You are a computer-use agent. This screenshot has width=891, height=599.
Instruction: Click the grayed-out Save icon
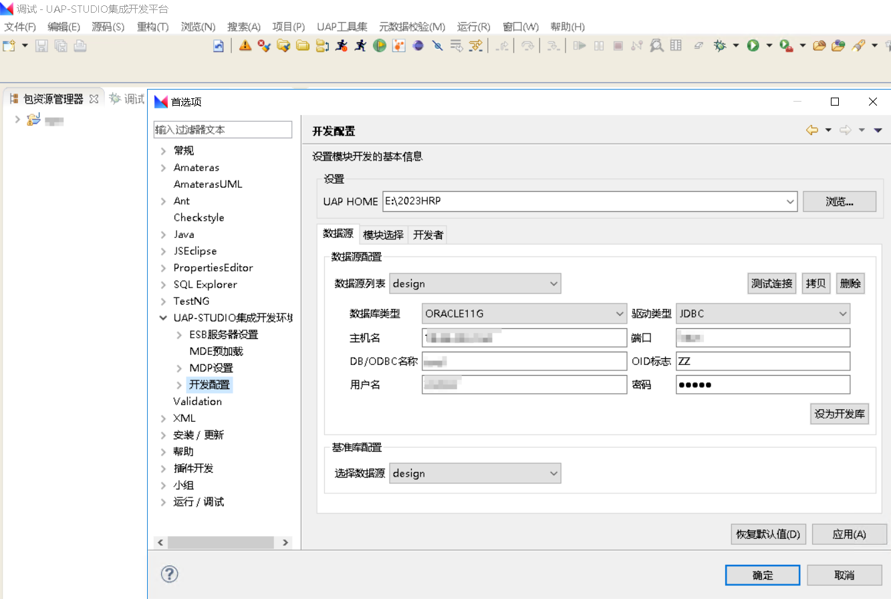point(41,45)
